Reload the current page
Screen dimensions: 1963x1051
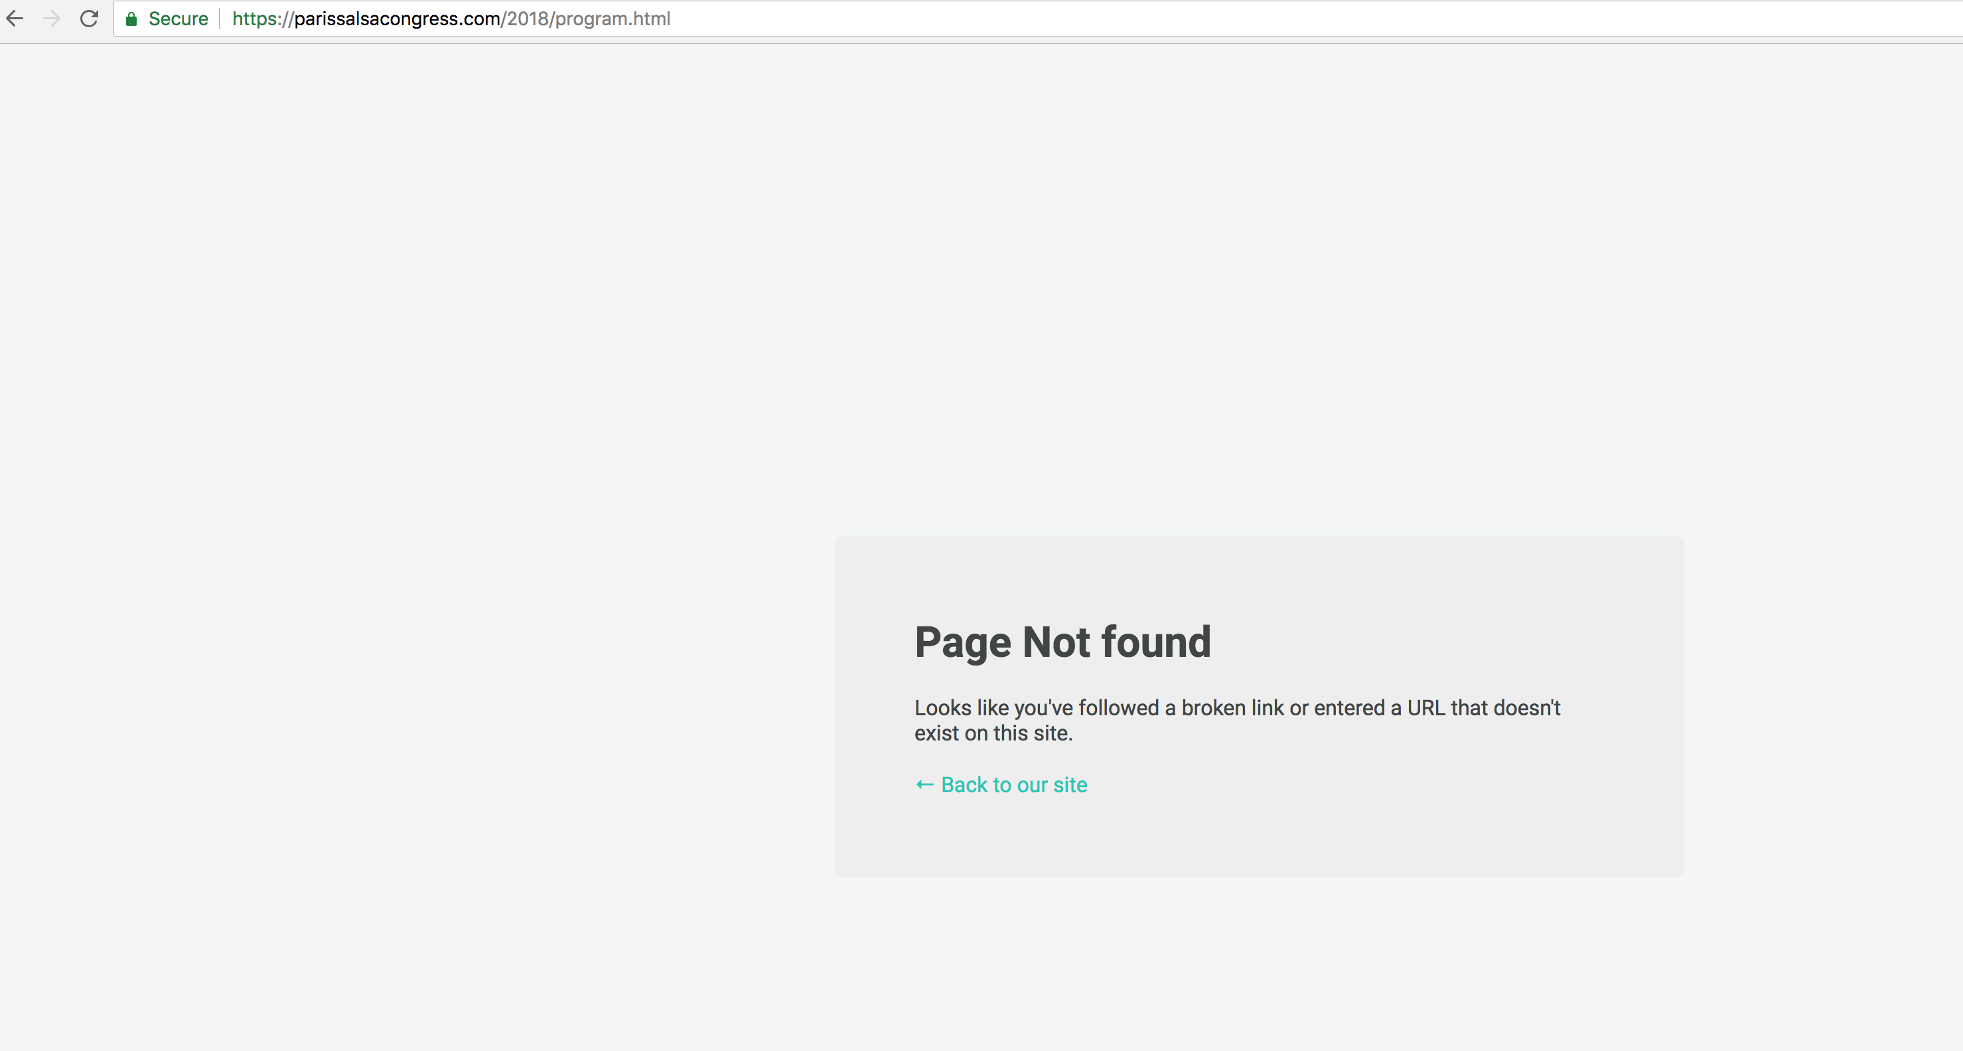[x=89, y=19]
